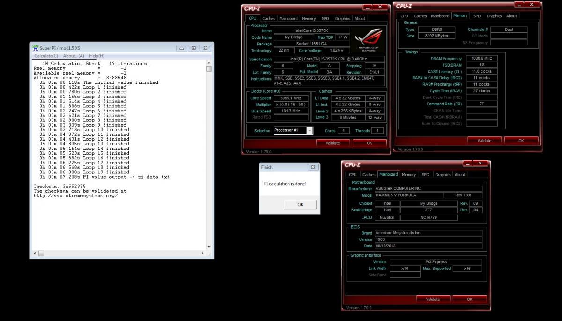Click the Model value 'MAXIMUS V FORMULA'
The height and width of the screenshot is (321, 562).
coord(408,195)
